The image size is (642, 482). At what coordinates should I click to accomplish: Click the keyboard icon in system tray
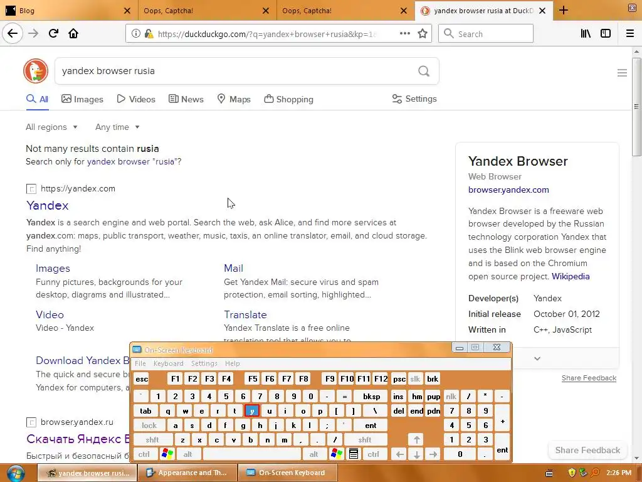point(549,473)
